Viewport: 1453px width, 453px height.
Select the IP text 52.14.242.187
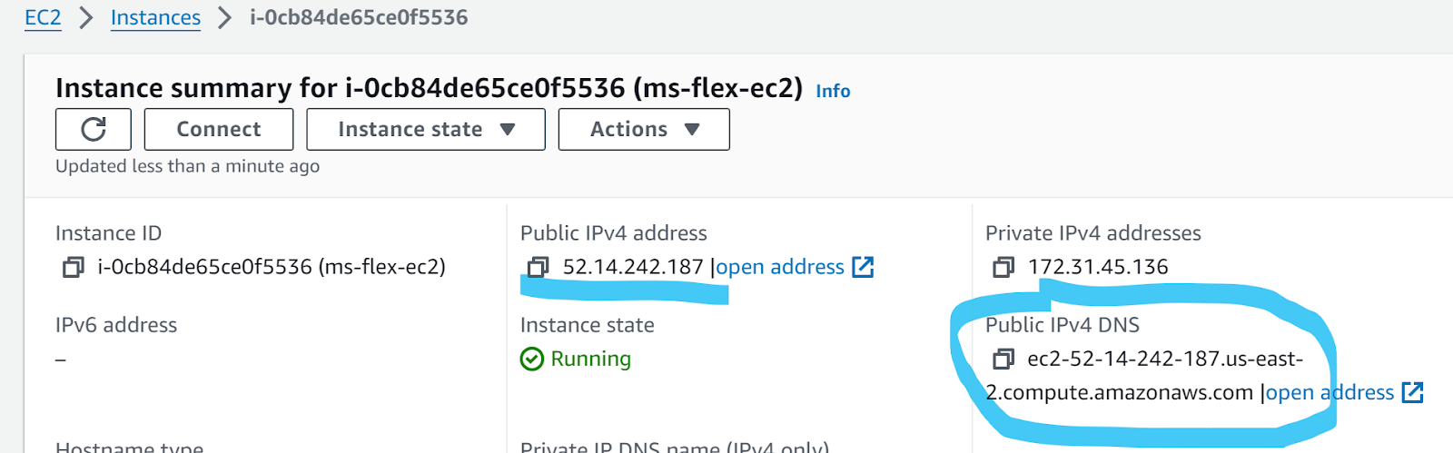[633, 267]
